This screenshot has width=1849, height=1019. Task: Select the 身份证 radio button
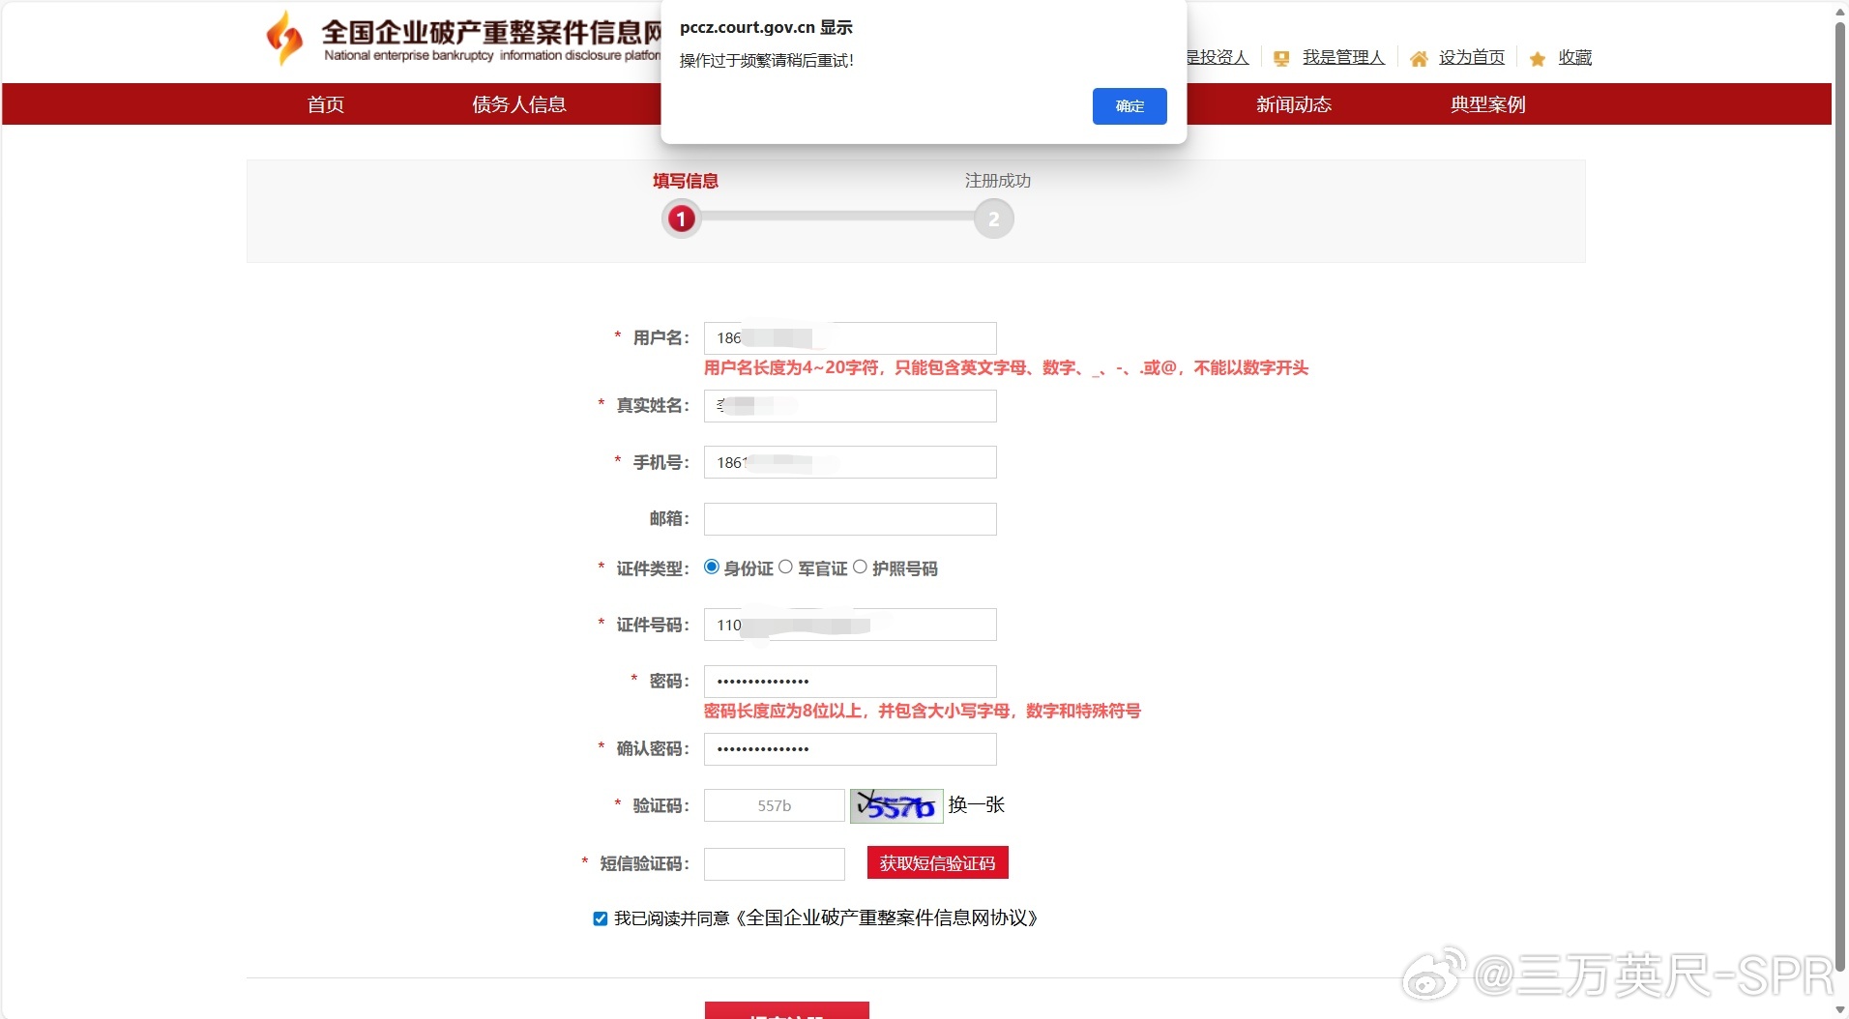(x=712, y=568)
